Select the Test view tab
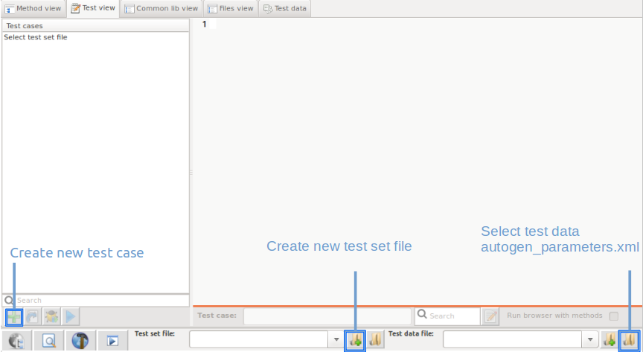643x352 pixels. click(x=94, y=9)
